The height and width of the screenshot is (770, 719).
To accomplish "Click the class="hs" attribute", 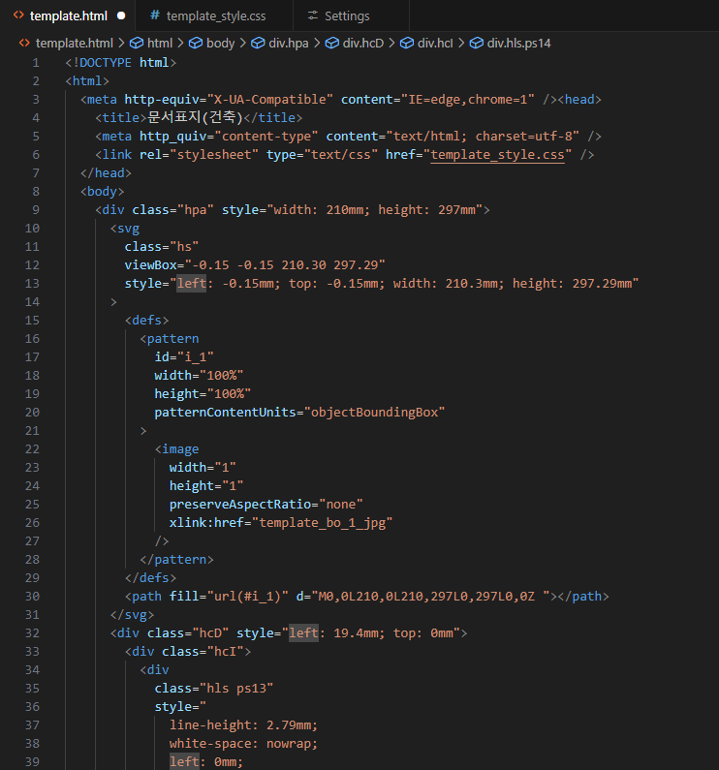I will [162, 247].
